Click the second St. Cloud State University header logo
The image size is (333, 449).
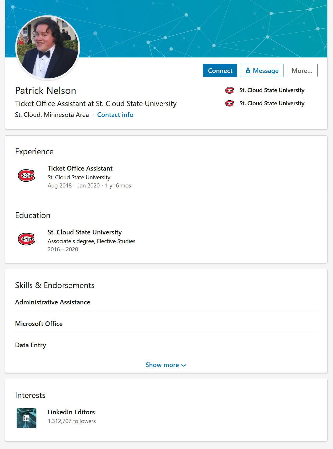tap(230, 104)
